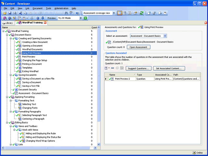Image resolution: width=208 pixels, height=156 pixels.
Task: Expand the Lists tree node
Action: [x=11, y=145]
